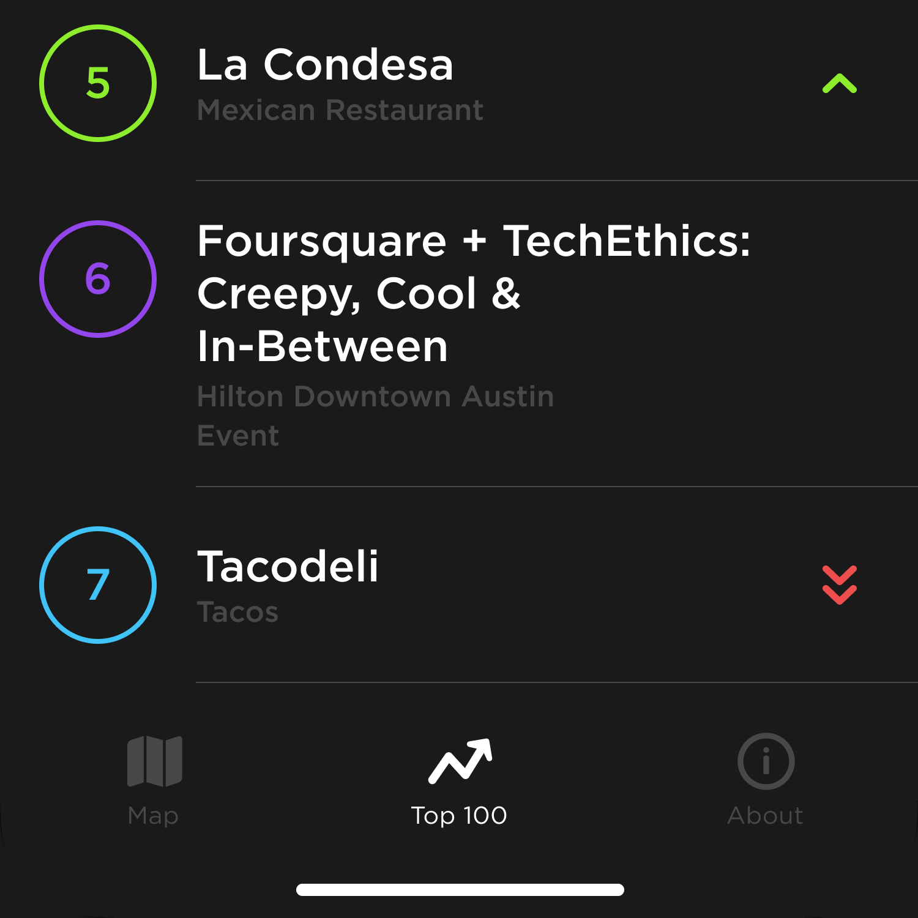The image size is (918, 918).
Task: Tap the Mexican Restaurant category subtitle
Action: click(x=340, y=111)
